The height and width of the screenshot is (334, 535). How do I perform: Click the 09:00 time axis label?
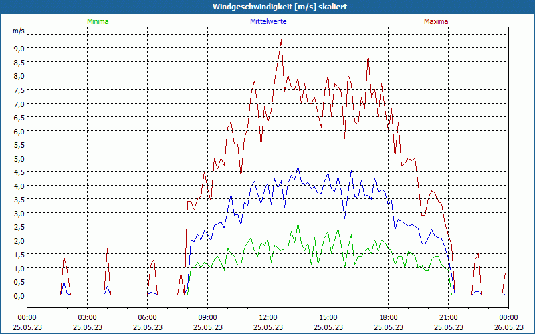tap(208, 318)
